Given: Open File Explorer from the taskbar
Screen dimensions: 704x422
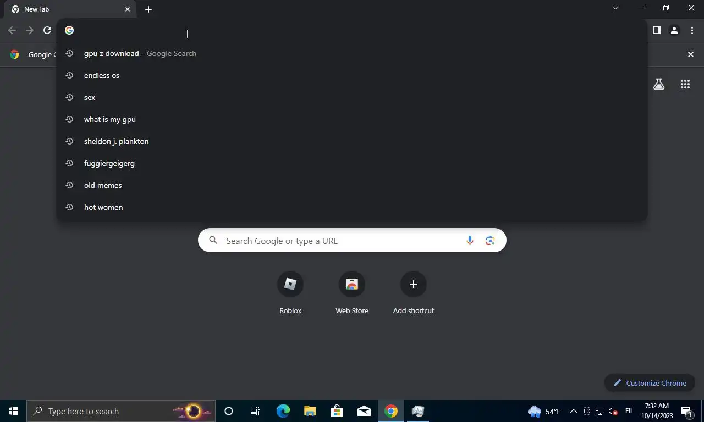Looking at the screenshot, I should point(310,411).
